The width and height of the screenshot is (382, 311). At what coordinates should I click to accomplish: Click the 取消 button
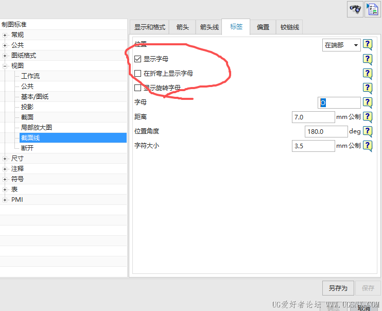(x=364, y=308)
